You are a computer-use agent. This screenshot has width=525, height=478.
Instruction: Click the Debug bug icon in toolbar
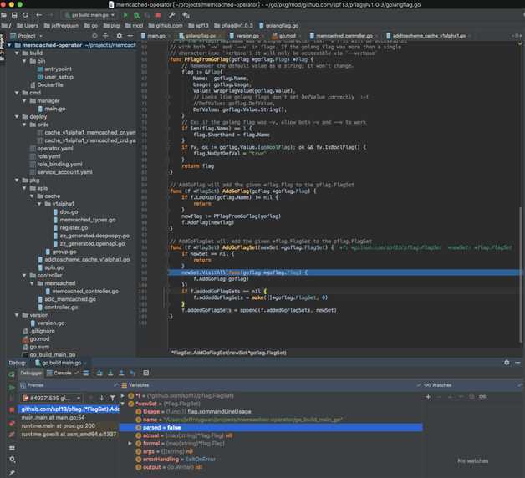pyautogui.click(x=136, y=15)
